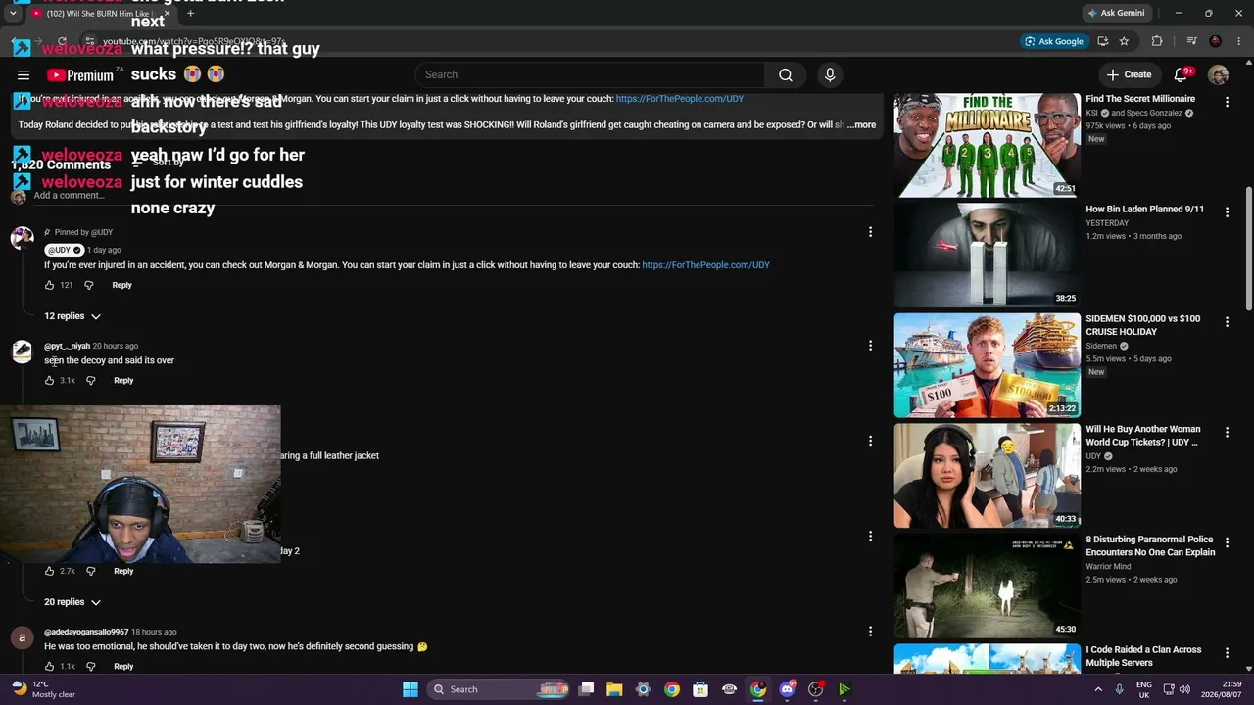This screenshot has width=1254, height=705.
Task: Reply to the 'seen the decoy' comment
Action: point(123,380)
